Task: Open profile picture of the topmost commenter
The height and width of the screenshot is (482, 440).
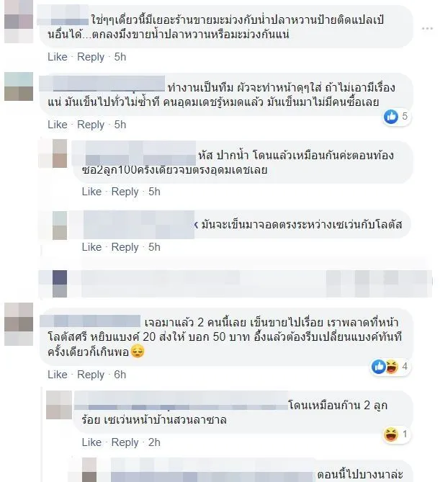Action: click(19, 21)
